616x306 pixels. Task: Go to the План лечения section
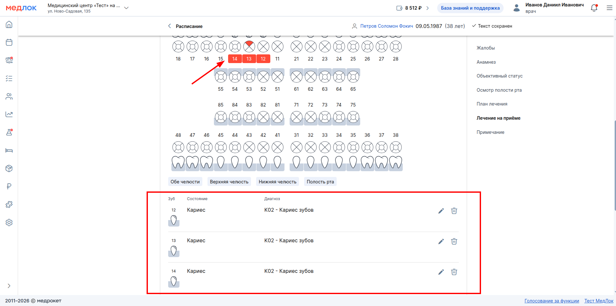[x=492, y=104]
